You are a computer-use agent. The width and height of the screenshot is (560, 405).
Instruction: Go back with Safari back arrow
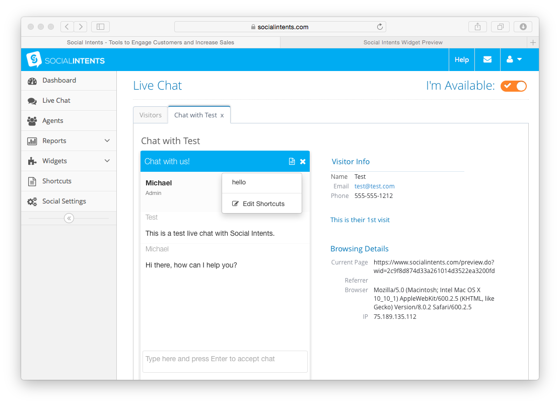pos(67,26)
